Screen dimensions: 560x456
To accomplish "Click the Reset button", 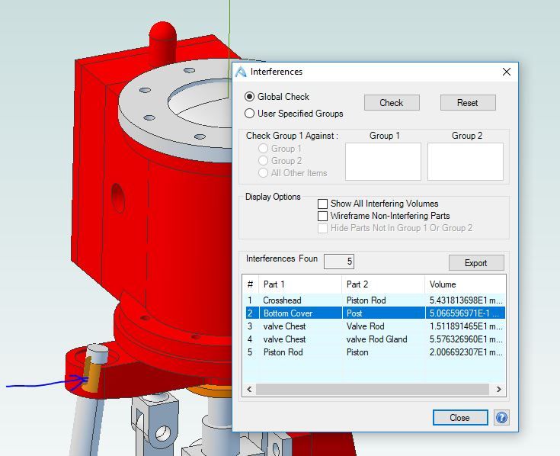I will coord(468,103).
